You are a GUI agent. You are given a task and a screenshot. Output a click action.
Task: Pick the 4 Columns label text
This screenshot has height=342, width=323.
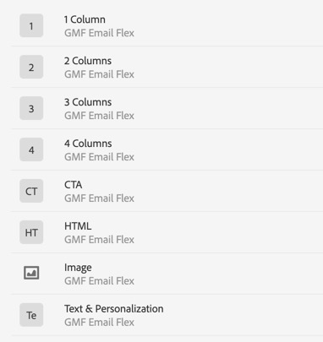[x=88, y=144]
